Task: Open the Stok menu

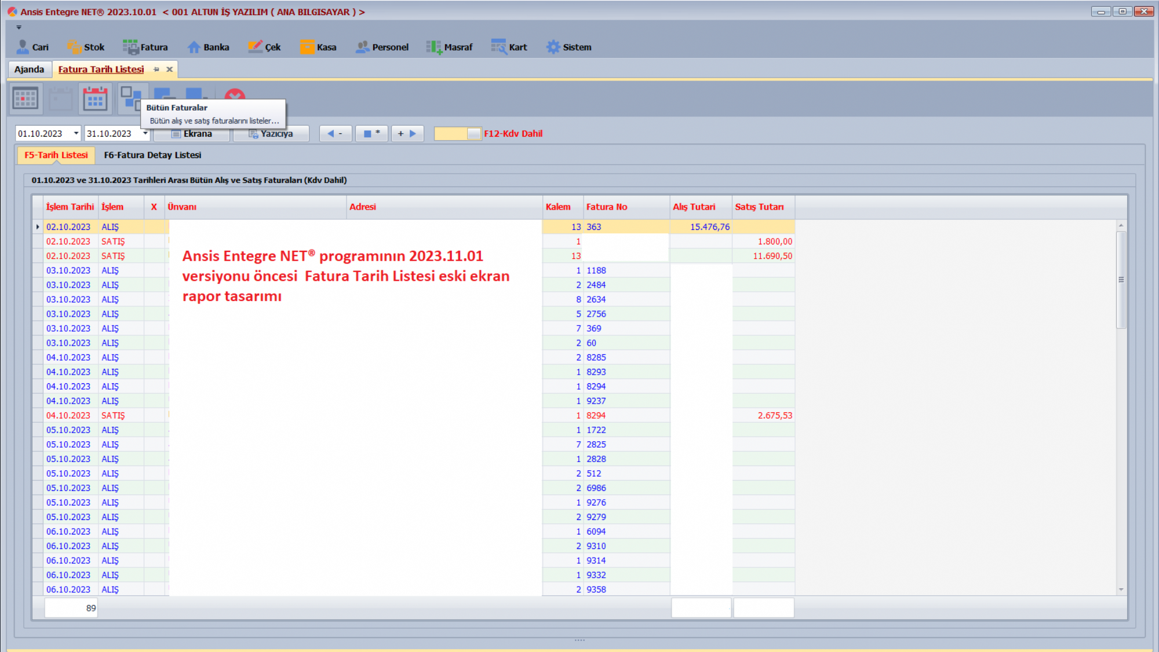Action: coord(85,47)
